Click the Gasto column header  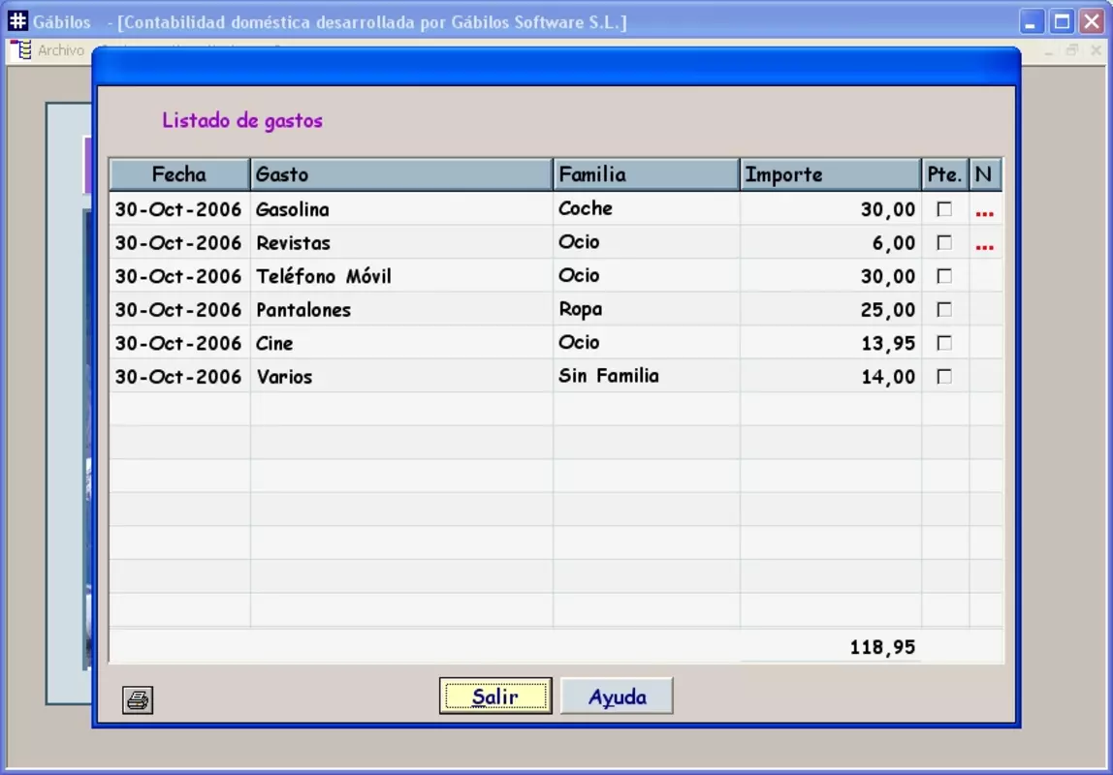coord(401,174)
